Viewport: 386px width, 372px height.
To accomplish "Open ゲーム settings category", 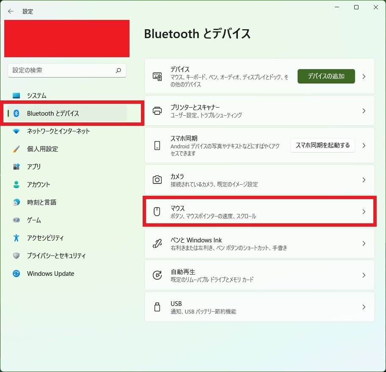I will pyautogui.click(x=67, y=220).
